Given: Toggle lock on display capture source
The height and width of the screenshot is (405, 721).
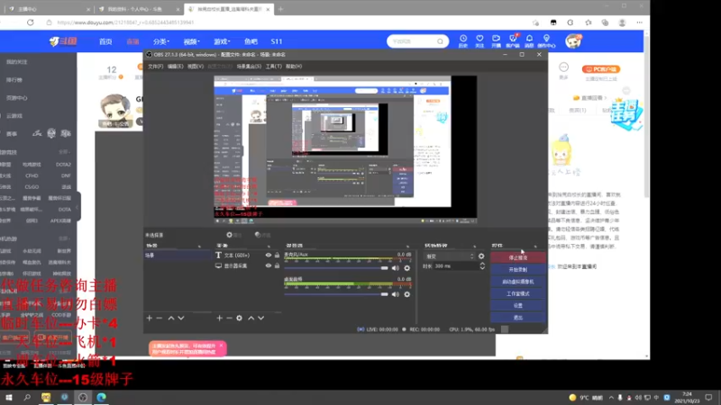Looking at the screenshot, I should click(277, 265).
